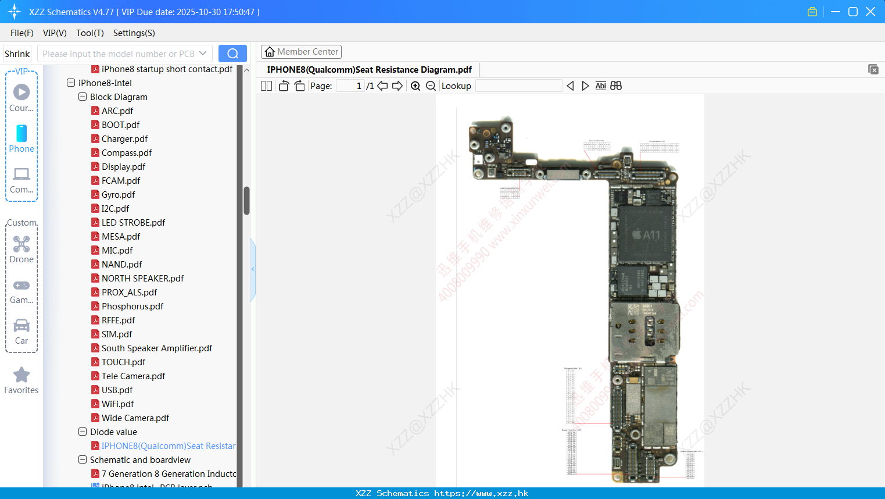Go to next page arrow

pyautogui.click(x=397, y=86)
